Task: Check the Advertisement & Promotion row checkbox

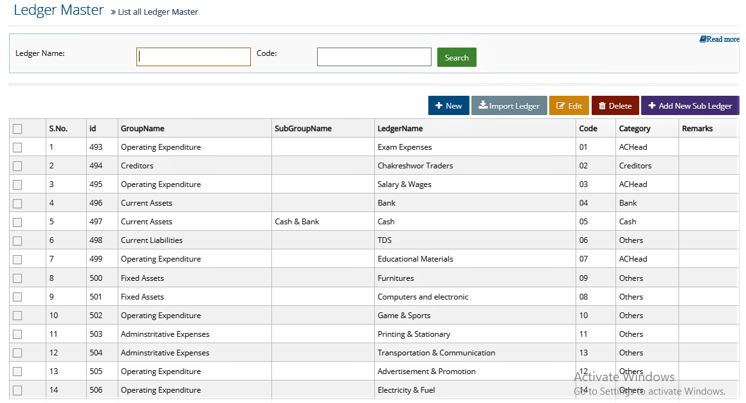Action: 17,371
